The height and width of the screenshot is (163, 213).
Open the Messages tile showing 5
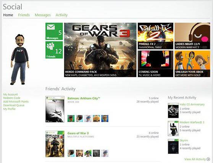(54, 32)
